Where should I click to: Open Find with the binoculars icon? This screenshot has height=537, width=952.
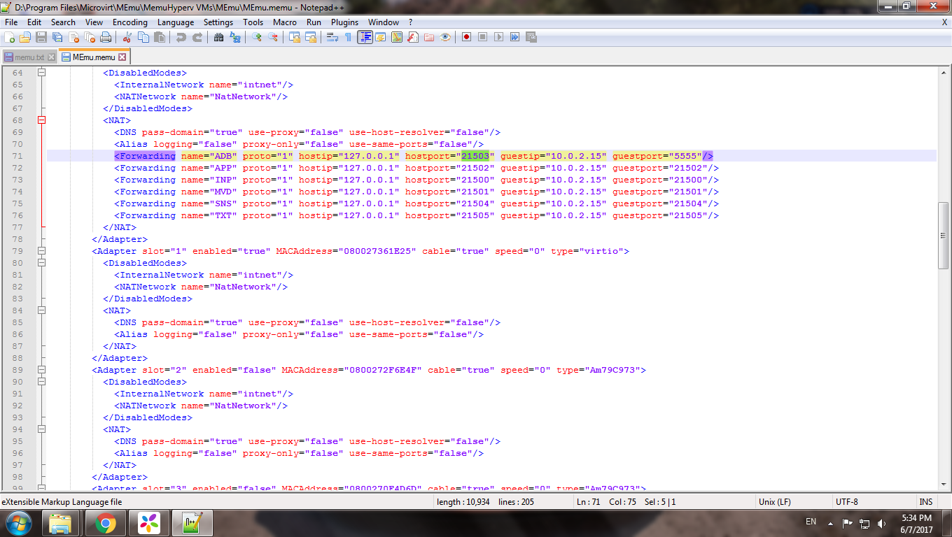coord(218,37)
